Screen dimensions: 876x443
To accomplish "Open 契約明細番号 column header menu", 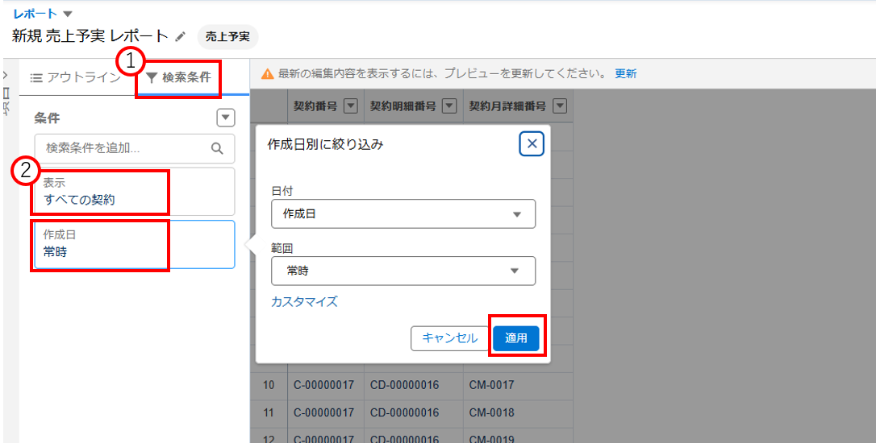I will pyautogui.click(x=450, y=106).
